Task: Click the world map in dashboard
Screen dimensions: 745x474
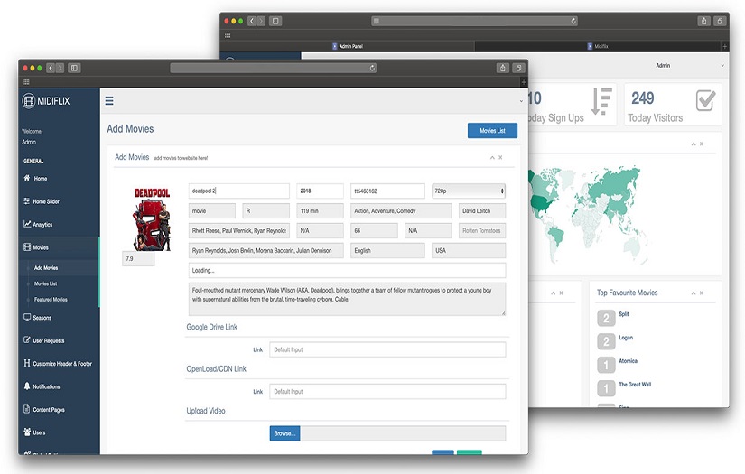Action: coord(587,214)
